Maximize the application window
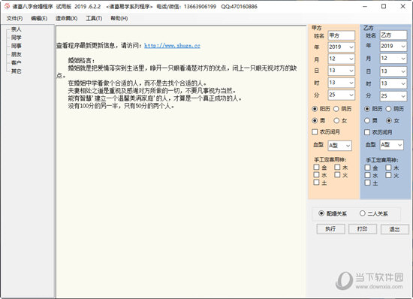413x299 pixels. click(384, 7)
